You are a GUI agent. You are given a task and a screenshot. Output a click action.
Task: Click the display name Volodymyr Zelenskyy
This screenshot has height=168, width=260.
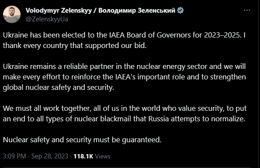click(x=59, y=10)
